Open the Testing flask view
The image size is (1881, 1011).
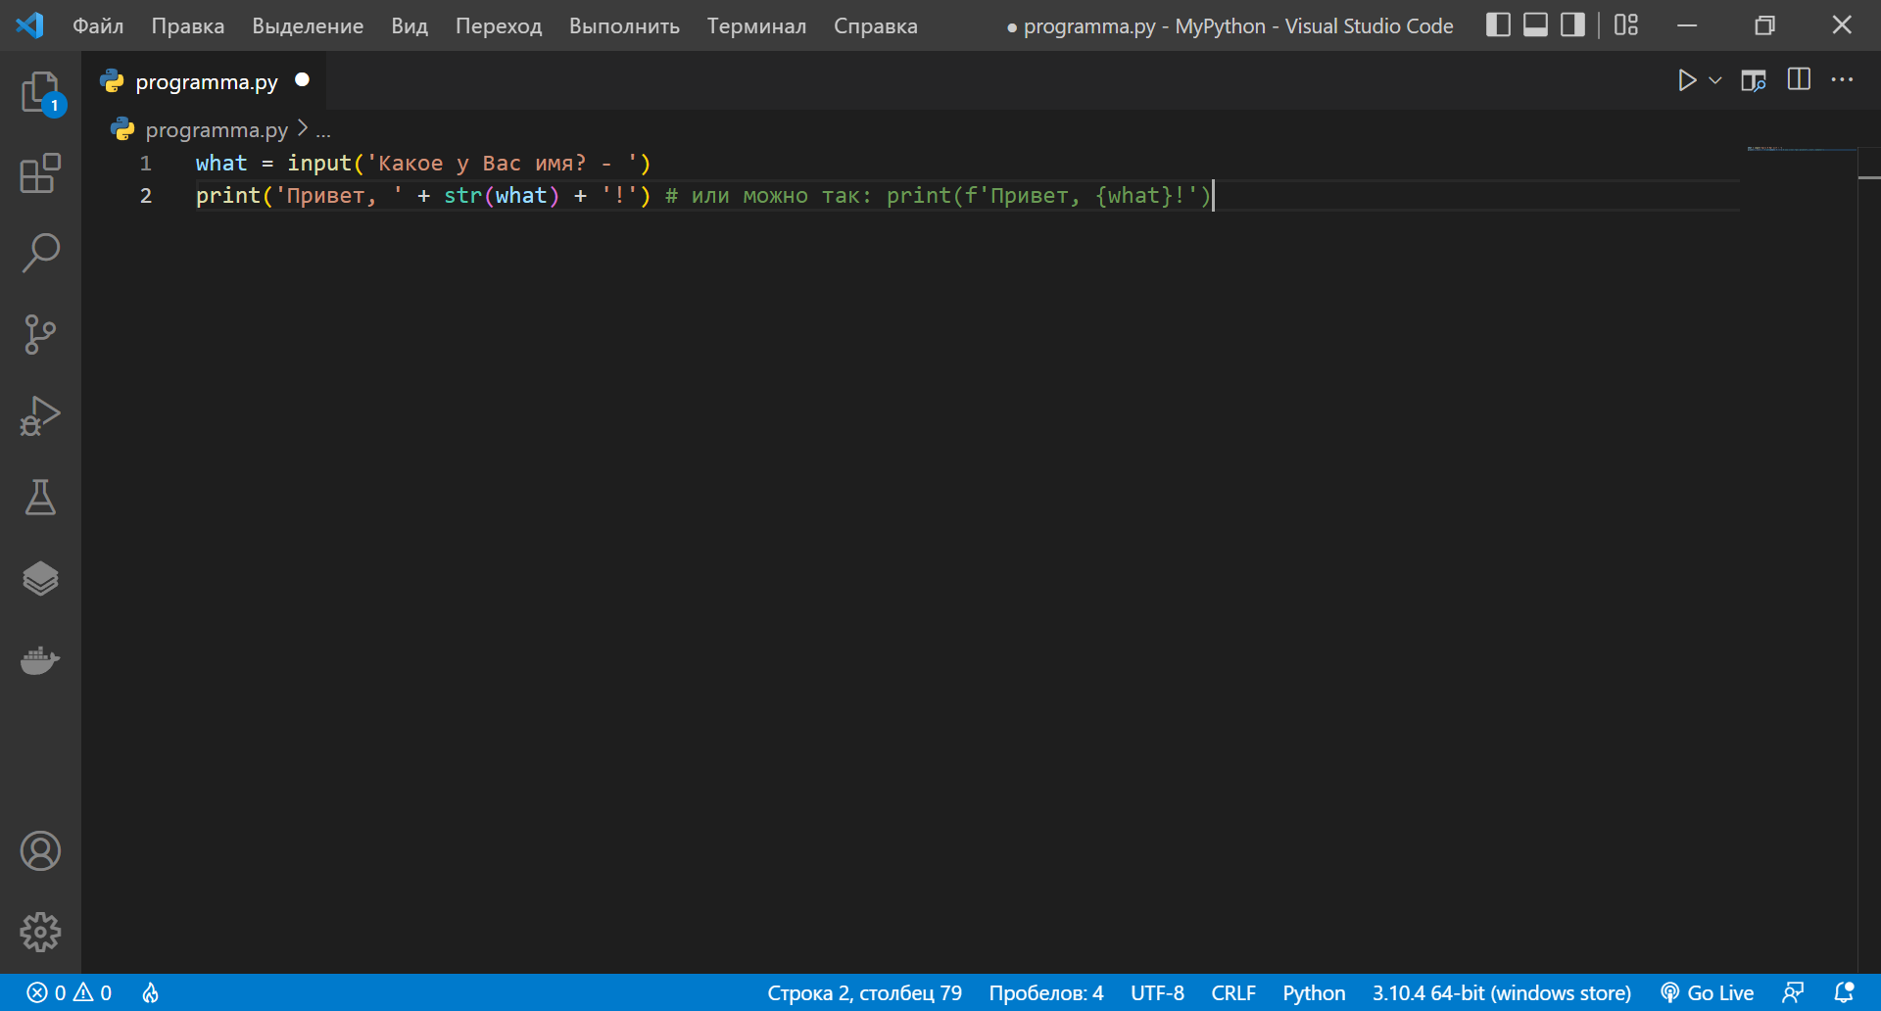tap(40, 497)
